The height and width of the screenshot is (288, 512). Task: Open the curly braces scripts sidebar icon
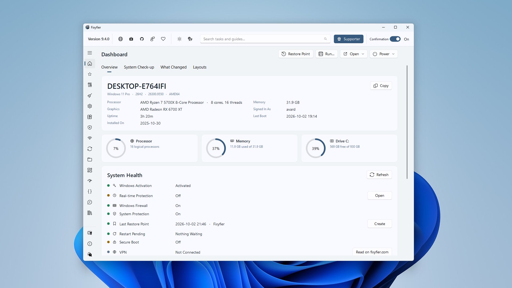[90, 191]
